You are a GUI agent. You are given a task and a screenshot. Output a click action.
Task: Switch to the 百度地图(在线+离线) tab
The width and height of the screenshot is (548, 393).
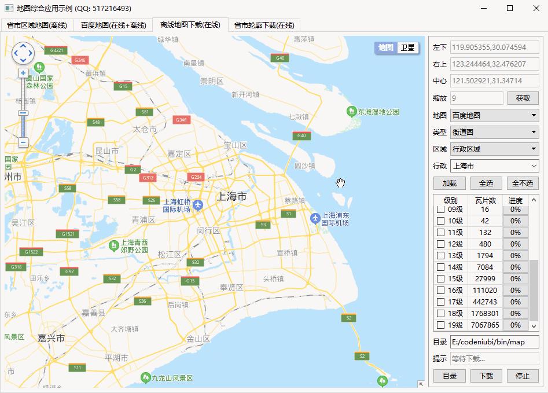(x=112, y=25)
